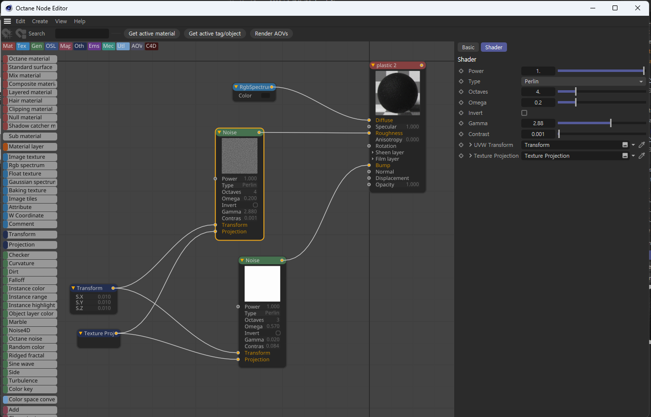Toggle the Omega keyframe diamond icon
The width and height of the screenshot is (651, 417).
[x=461, y=103]
